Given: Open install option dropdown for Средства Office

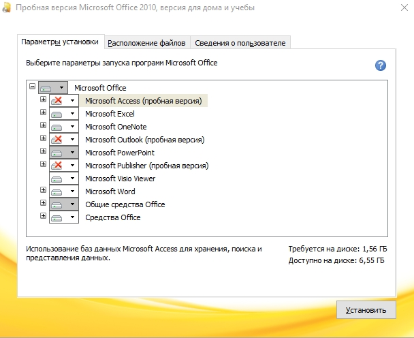Looking at the screenshot, I should 64,217.
